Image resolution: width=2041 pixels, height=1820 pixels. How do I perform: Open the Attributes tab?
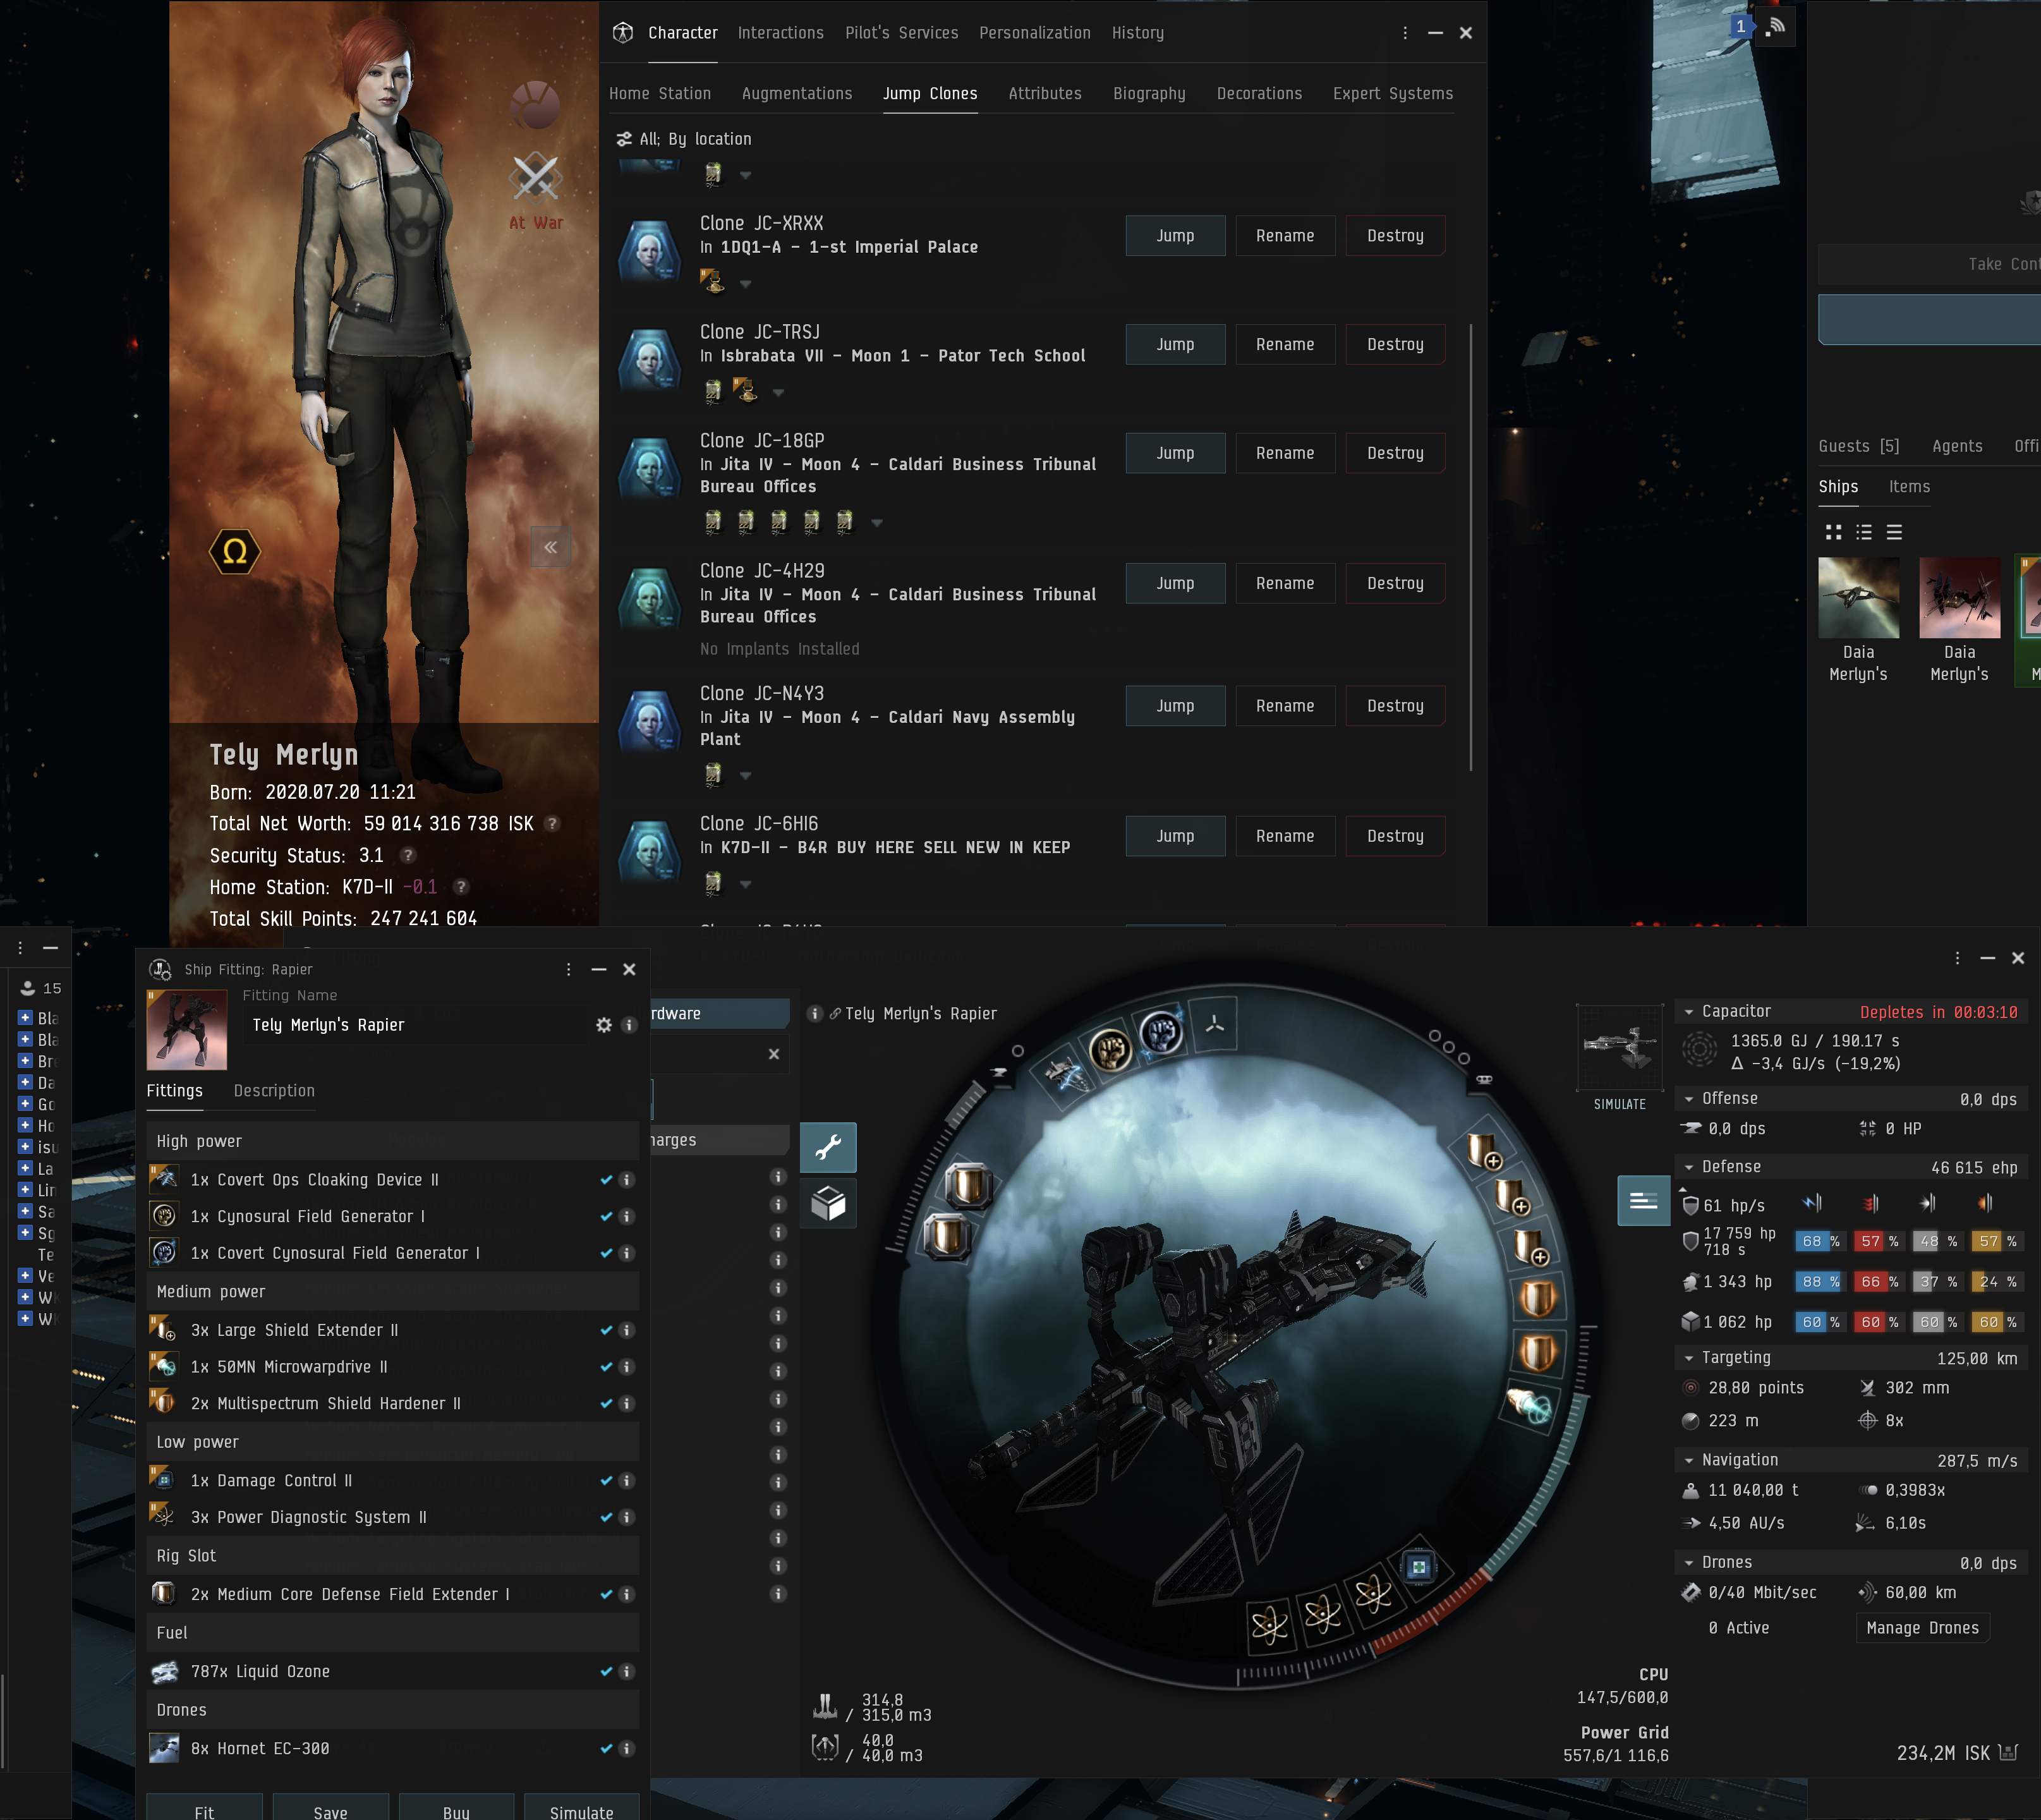point(1045,93)
